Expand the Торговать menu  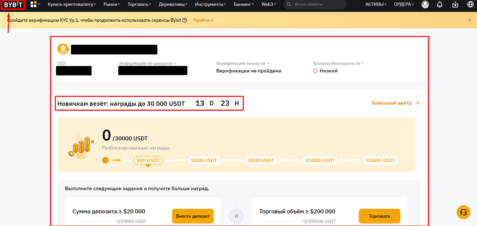(x=140, y=5)
